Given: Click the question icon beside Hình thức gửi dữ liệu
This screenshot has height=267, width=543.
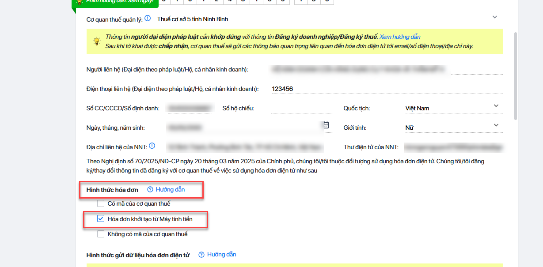Looking at the screenshot, I should coord(201,255).
